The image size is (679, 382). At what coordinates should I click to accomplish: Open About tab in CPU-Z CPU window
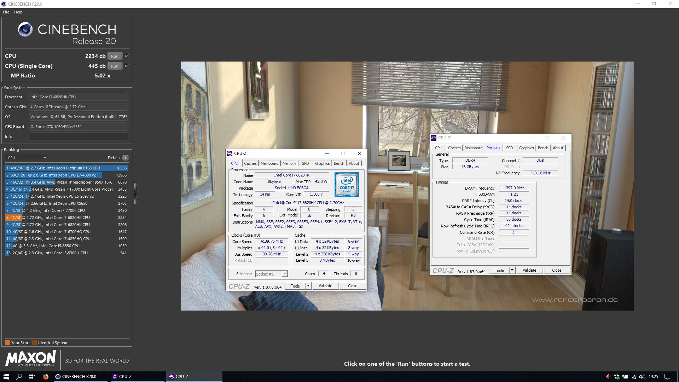click(354, 163)
